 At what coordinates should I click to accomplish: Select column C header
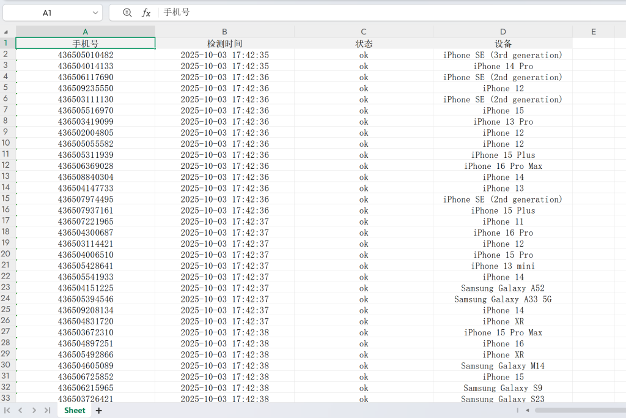click(363, 32)
